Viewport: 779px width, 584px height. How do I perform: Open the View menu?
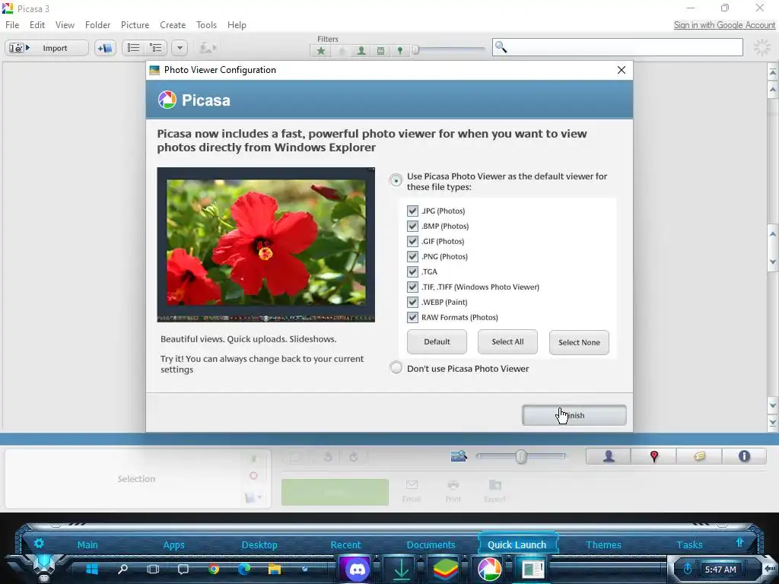[x=65, y=25]
